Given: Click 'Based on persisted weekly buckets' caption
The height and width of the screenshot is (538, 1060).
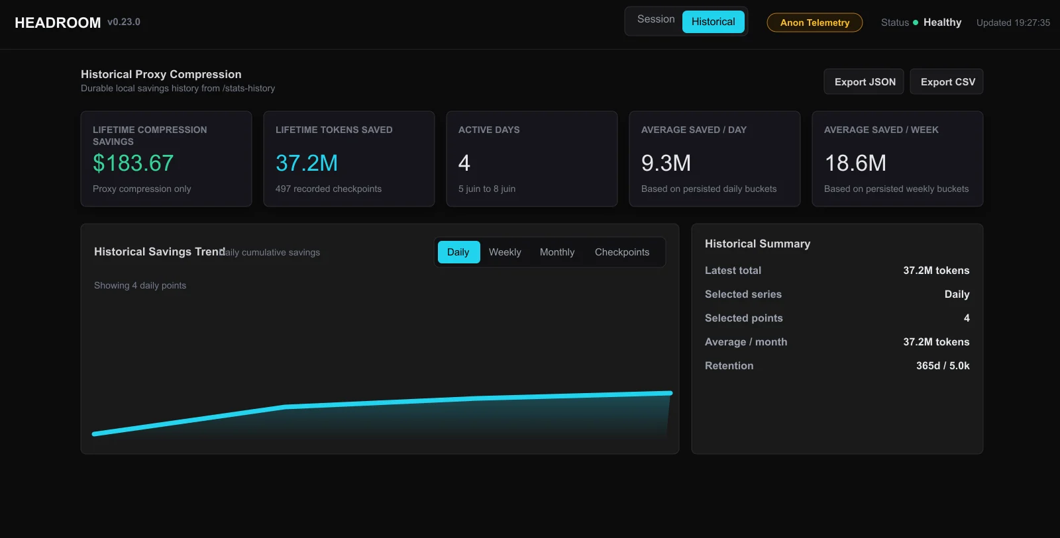Looking at the screenshot, I should (896, 189).
